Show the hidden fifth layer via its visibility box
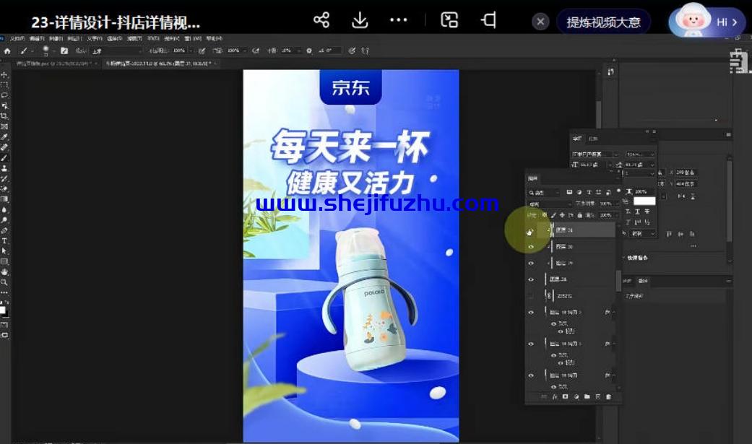Screen dimensions: 752x444 tap(530, 296)
